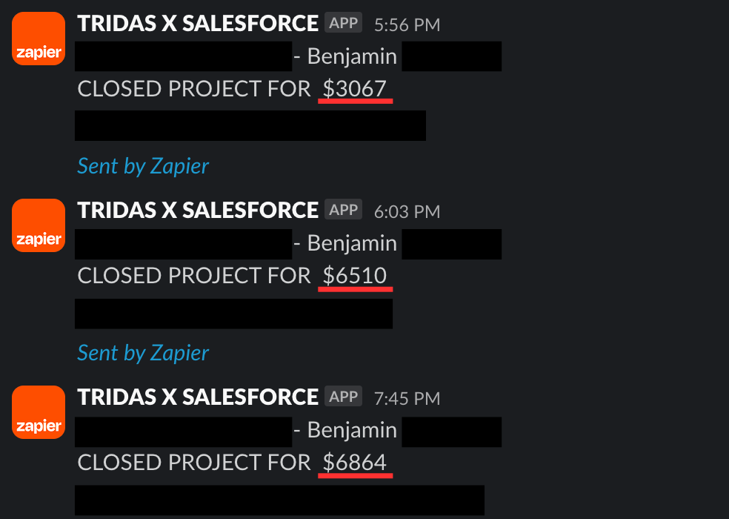The height and width of the screenshot is (519, 729).
Task: Click the Zapier avatar on the 6:03 PM message
Action: 39,225
